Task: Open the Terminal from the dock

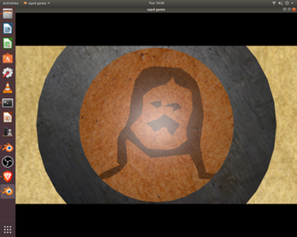Action: pyautogui.click(x=8, y=103)
